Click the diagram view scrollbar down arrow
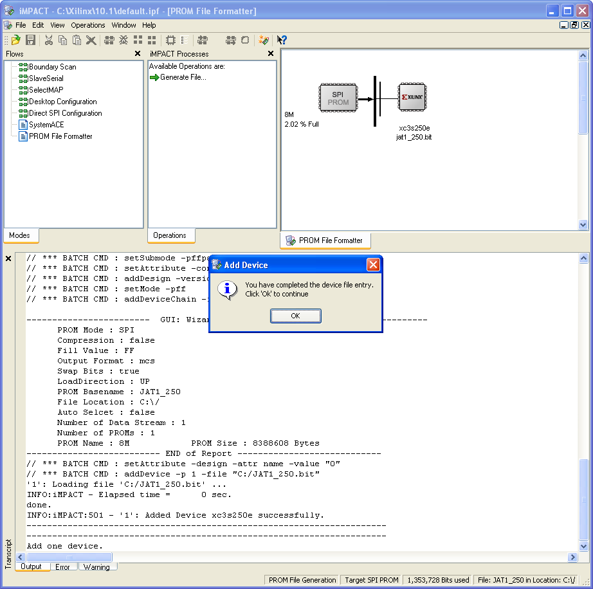Image resolution: width=593 pixels, height=589 pixels. click(x=583, y=224)
